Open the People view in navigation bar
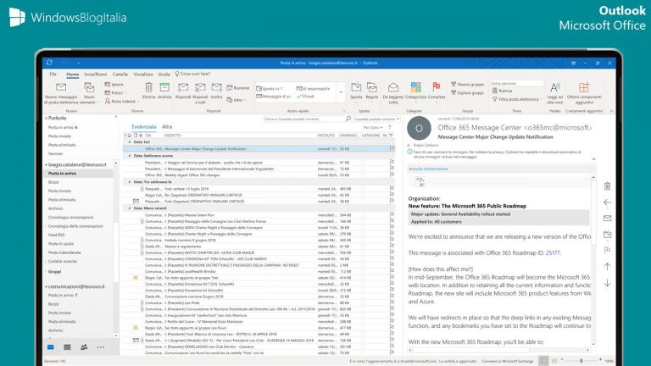Screen dimensions: 651x366 click(x=84, y=347)
